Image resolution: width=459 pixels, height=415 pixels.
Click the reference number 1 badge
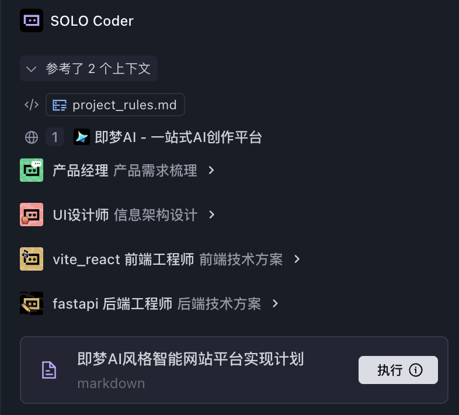click(x=55, y=137)
